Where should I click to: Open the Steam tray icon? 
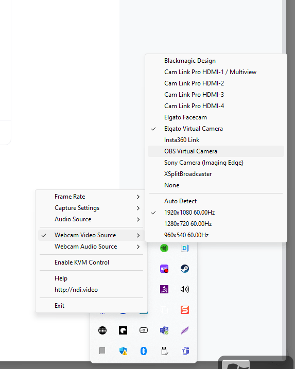click(x=185, y=269)
